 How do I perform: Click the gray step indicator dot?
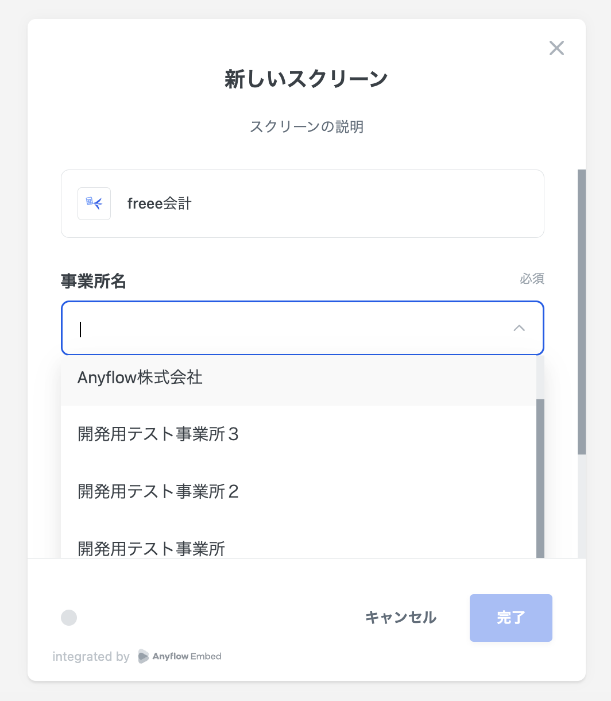(69, 618)
